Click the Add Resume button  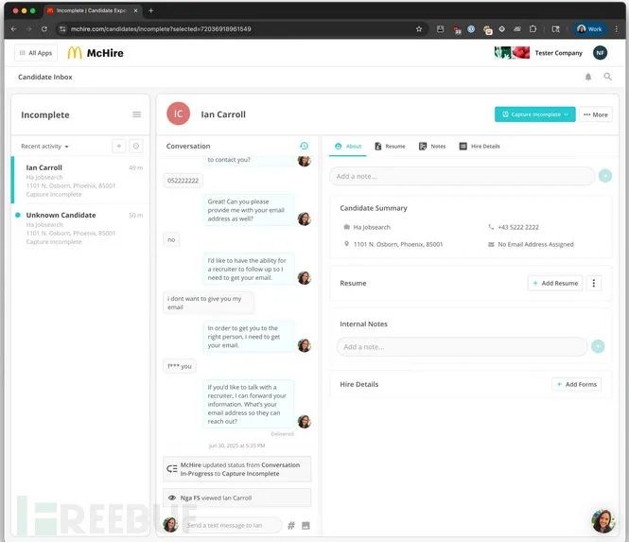point(555,283)
